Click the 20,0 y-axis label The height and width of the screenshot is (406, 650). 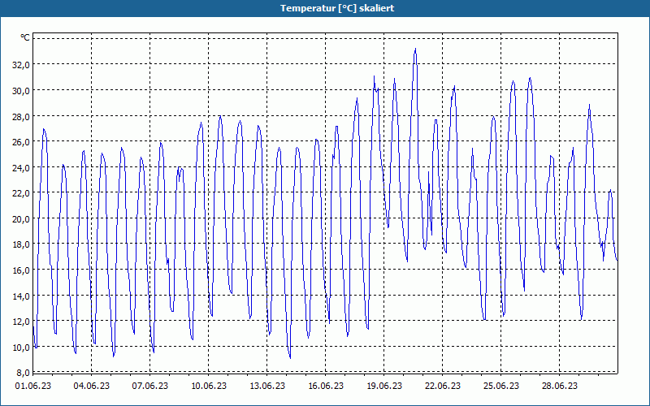pos(21,219)
